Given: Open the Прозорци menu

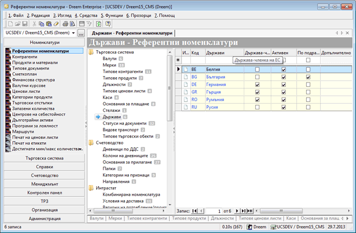Looking at the screenshot, I should (x=139, y=16).
